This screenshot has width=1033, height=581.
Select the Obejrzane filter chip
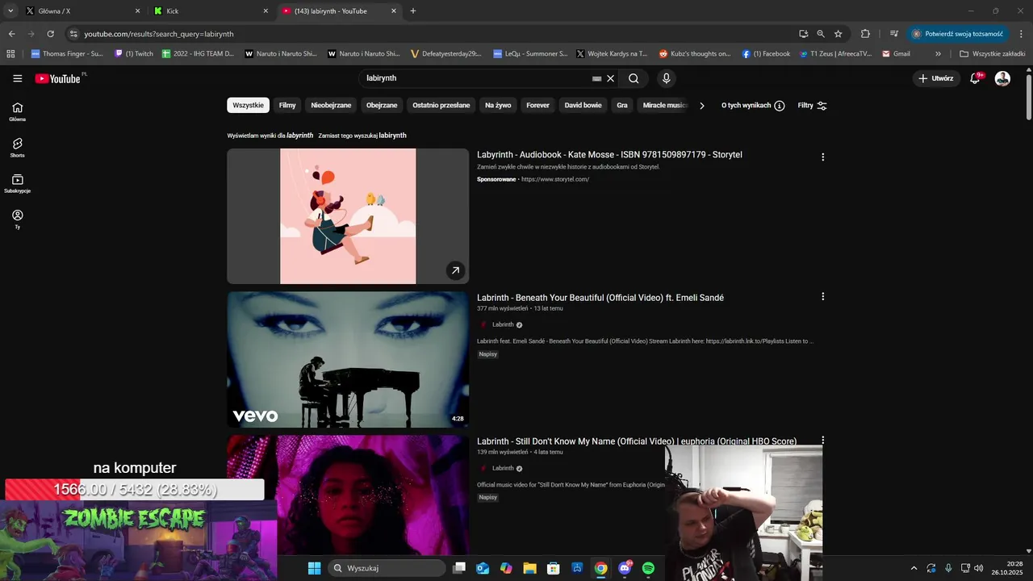[x=382, y=106]
